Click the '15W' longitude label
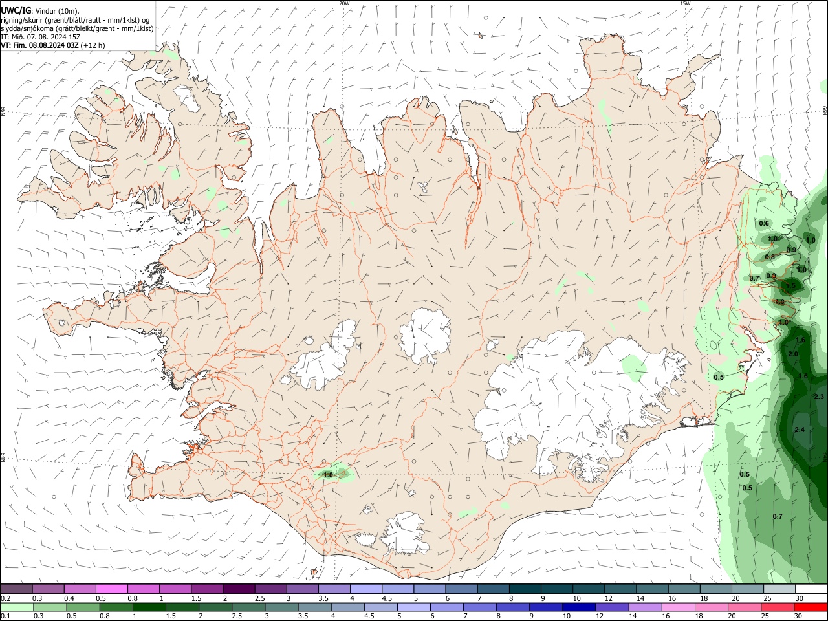 click(684, 3)
